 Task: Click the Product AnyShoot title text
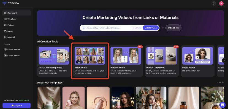(x=155, y=68)
